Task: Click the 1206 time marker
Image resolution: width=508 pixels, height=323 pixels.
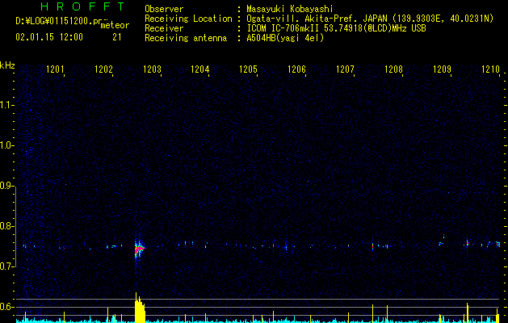Action: tap(296, 69)
